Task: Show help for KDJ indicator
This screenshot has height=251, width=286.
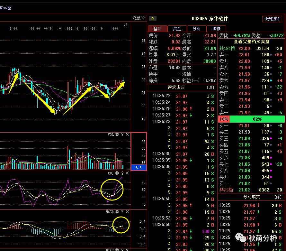Action: (x=122, y=173)
